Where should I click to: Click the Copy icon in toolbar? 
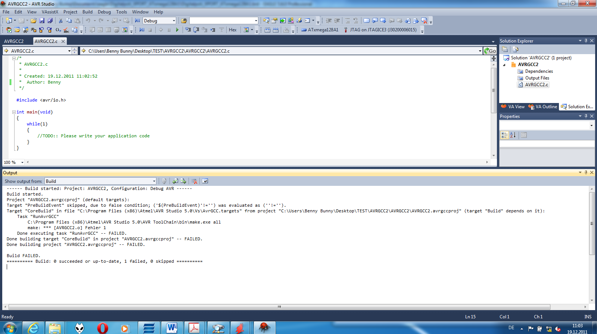tap(69, 21)
